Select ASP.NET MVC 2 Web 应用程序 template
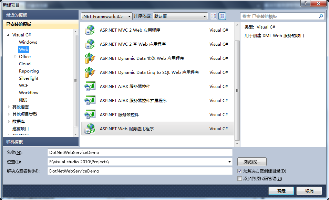Image resolution: width=329 pixels, height=200 pixels. 157,30
